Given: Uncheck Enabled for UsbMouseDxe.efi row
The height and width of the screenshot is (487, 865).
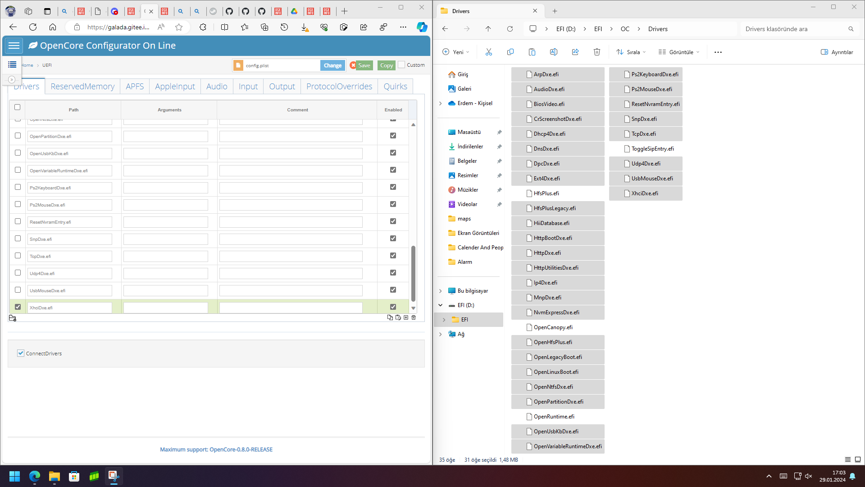Looking at the screenshot, I should pos(393,290).
